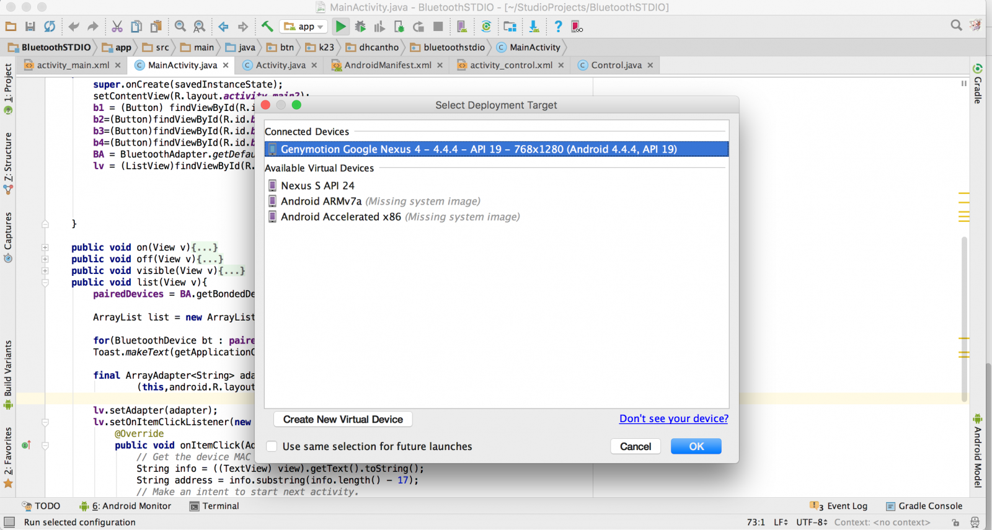This screenshot has height=530, width=992.
Task: Click the Replace icon in toolbar
Action: (199, 27)
